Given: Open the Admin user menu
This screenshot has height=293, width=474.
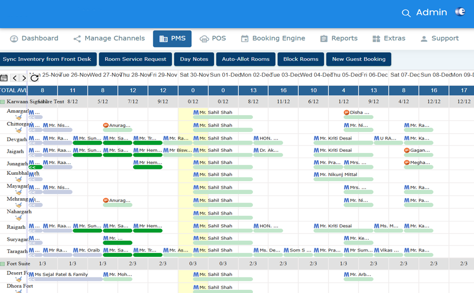Looking at the screenshot, I should (x=431, y=13).
